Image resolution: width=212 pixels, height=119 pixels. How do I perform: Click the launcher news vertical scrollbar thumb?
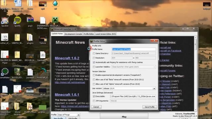[195, 45]
